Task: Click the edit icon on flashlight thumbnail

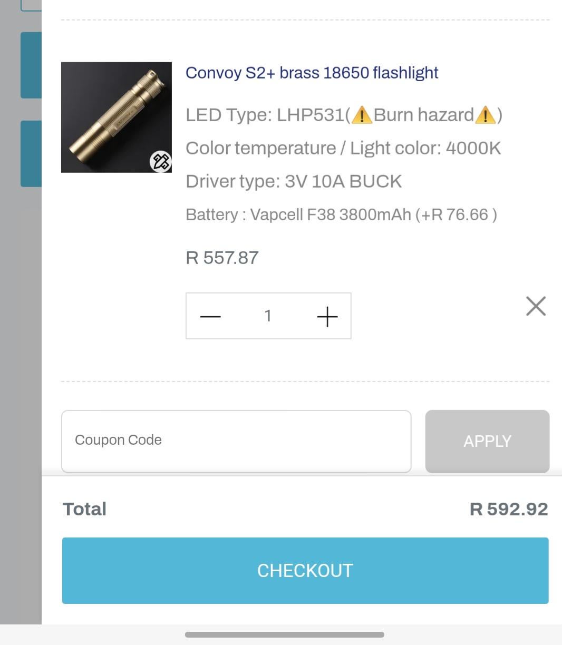Action: click(161, 161)
